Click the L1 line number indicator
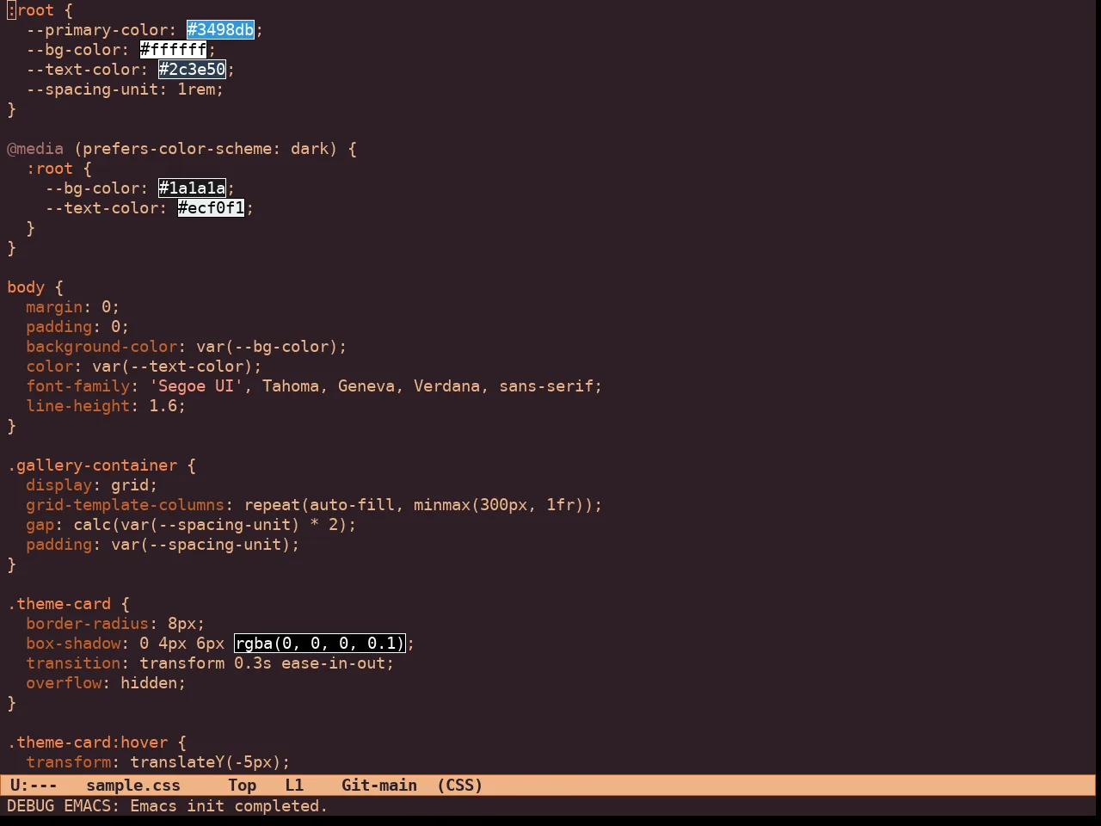The image size is (1101, 826). (x=294, y=785)
